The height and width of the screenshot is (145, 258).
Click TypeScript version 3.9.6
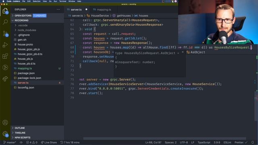coord(217,142)
